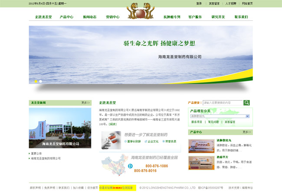The width and height of the screenshot is (282, 193).
Task: Click the 荣誉资质 link icon
Action: [x=164, y=141]
